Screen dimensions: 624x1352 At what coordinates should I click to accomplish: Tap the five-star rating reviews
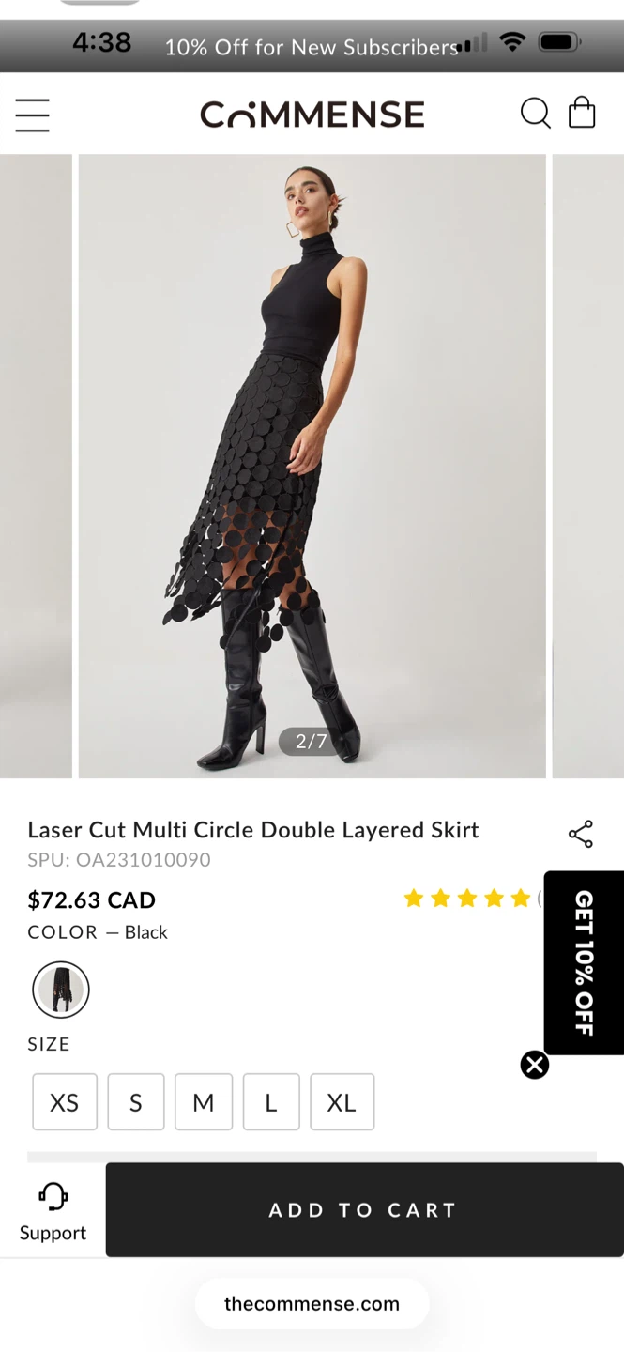(467, 899)
